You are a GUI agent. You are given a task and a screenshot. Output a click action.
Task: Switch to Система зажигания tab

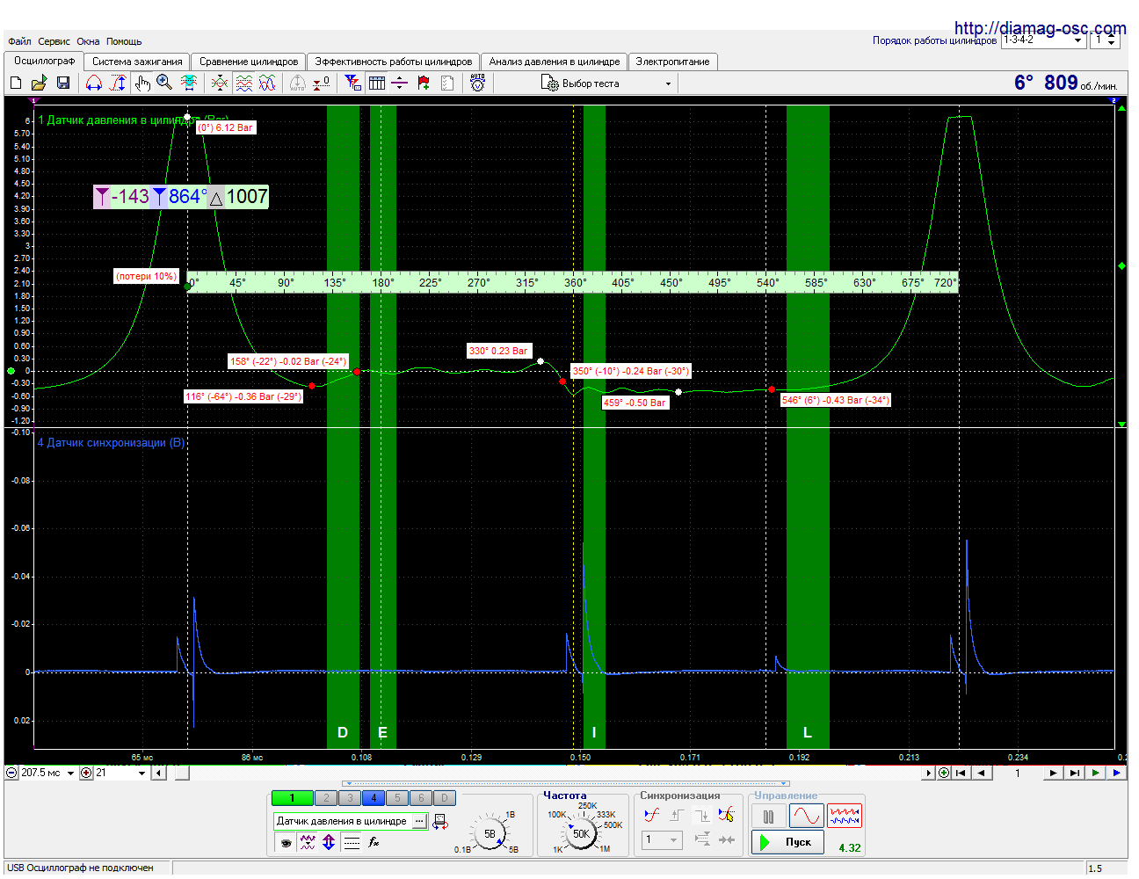point(137,62)
